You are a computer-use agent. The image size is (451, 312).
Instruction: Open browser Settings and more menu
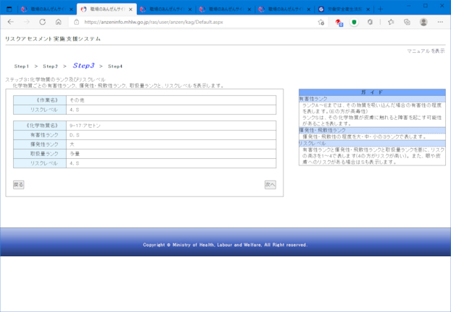coord(440,22)
